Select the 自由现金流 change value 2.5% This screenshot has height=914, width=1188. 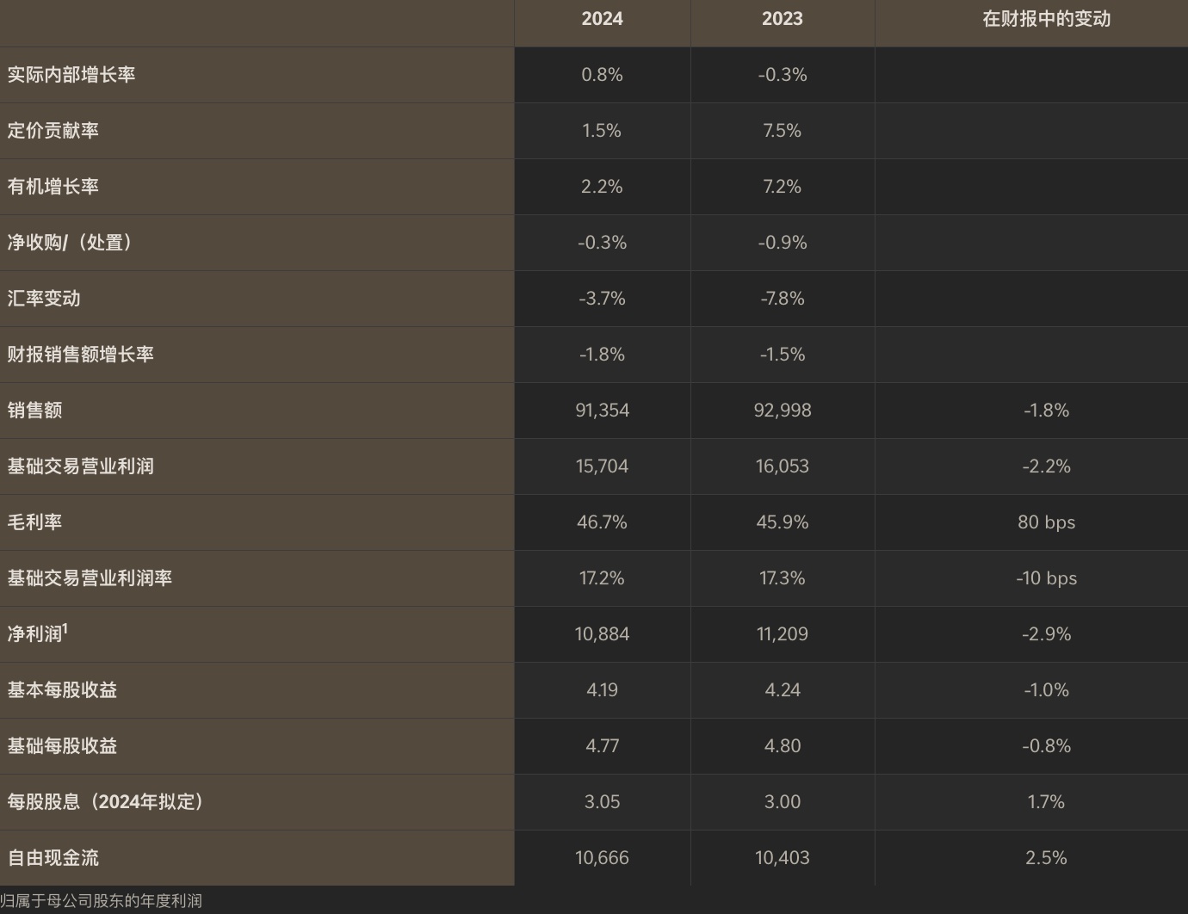tap(1046, 858)
